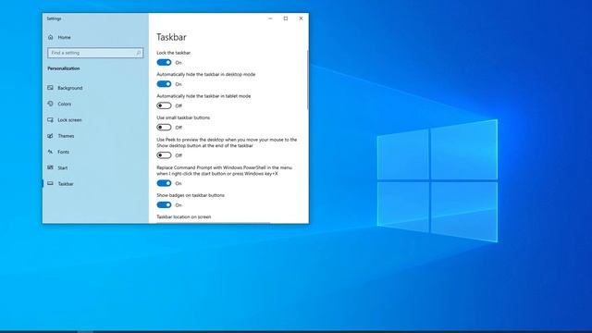The height and width of the screenshot is (333, 592).
Task: Open Lock screen settings
Action: click(95, 120)
